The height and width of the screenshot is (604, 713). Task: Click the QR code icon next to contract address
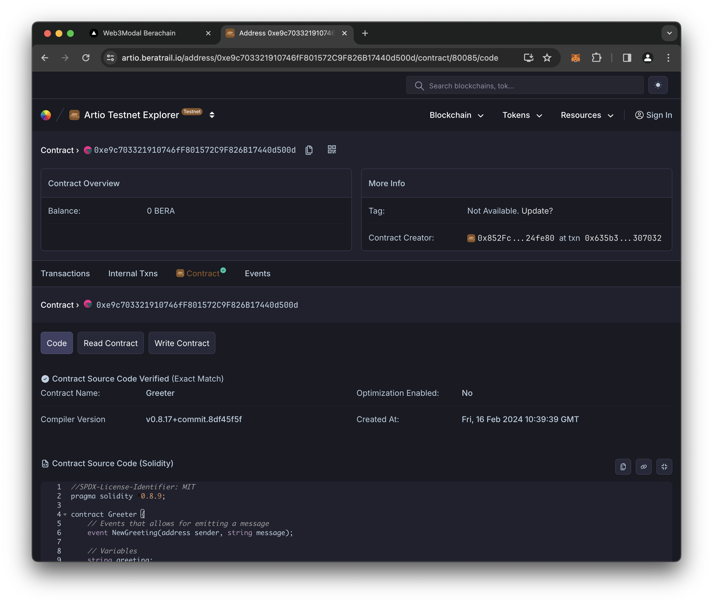coord(332,150)
